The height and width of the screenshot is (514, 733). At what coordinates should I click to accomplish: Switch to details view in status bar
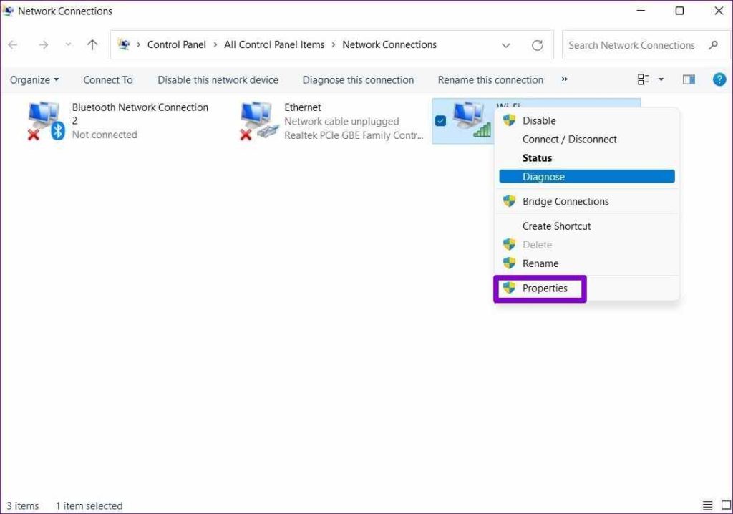point(707,505)
